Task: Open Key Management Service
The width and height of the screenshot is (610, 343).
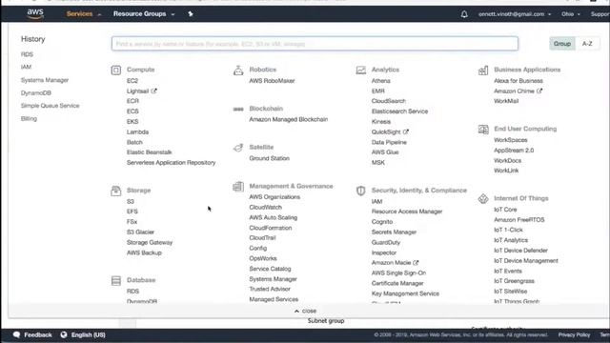Action: pyautogui.click(x=405, y=293)
